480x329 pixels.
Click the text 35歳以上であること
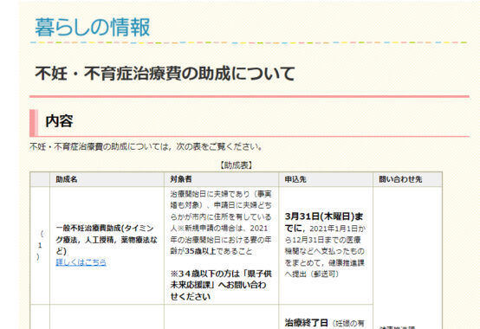tap(218, 251)
